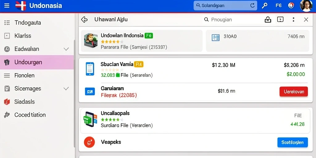The image size is (316, 158).
Task: Click the sidebar vertical scrollbar
Action: 74,93
